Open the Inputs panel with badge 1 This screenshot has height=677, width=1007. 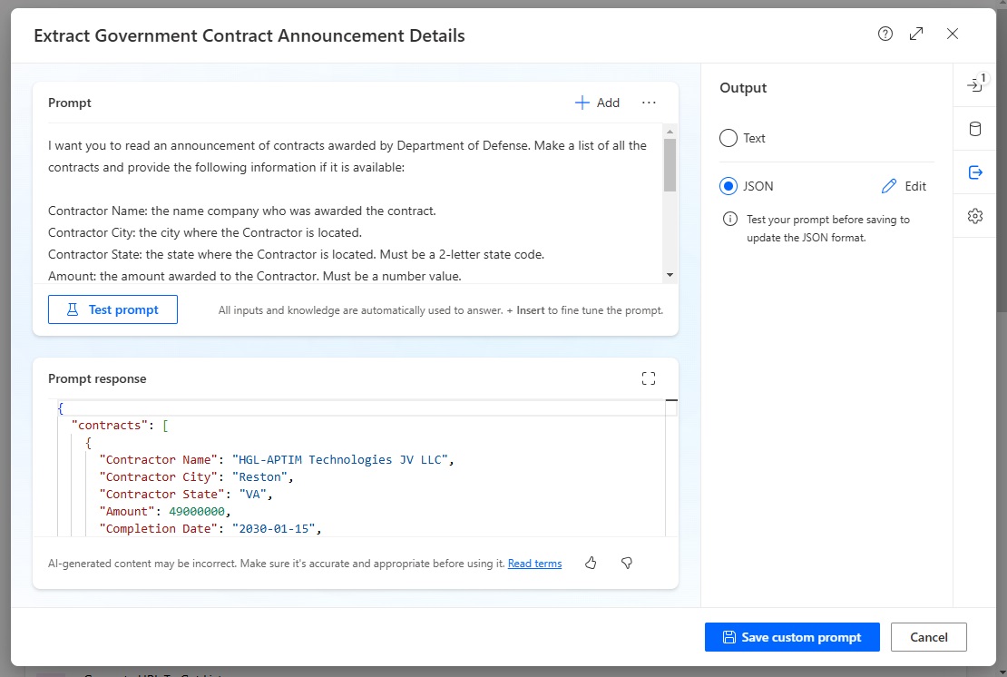point(974,83)
